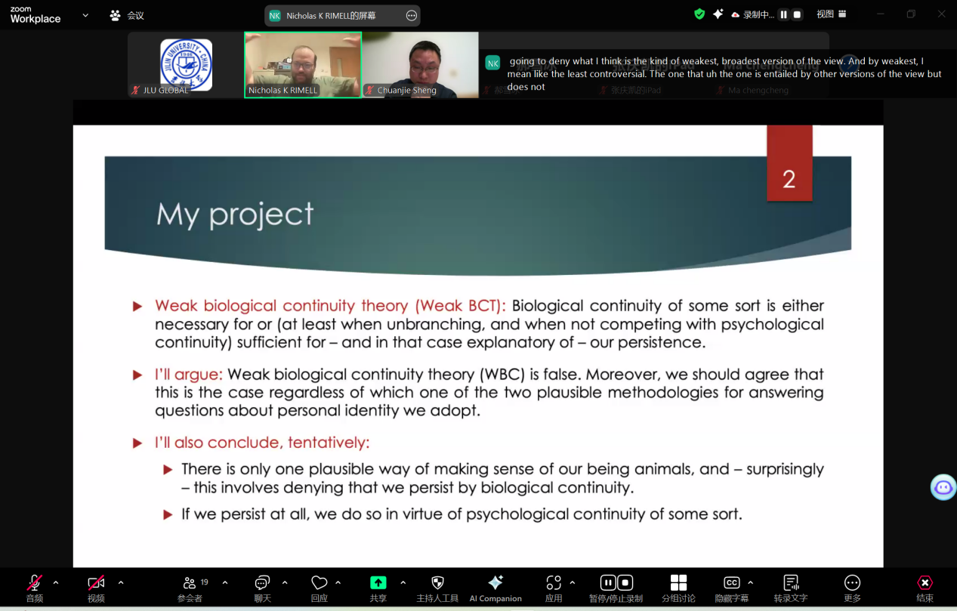Expand video options arrow next to 视频
Viewport: 957px width, 611px height.
point(121,582)
